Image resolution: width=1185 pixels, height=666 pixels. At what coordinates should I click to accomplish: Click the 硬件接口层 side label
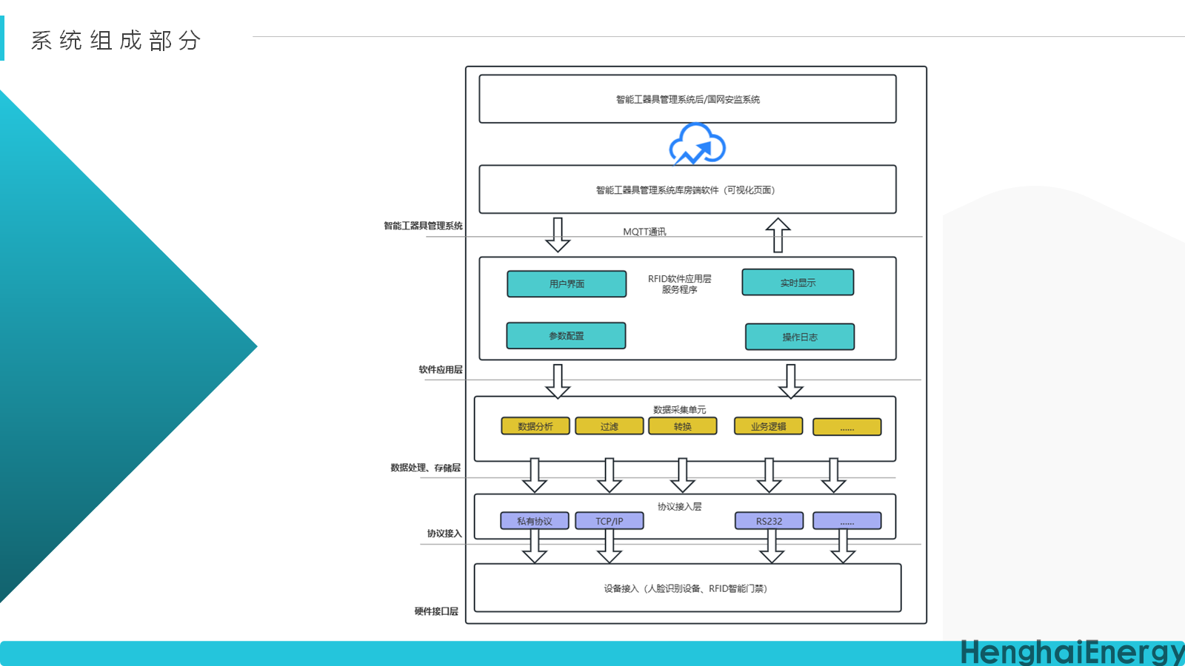tap(436, 611)
